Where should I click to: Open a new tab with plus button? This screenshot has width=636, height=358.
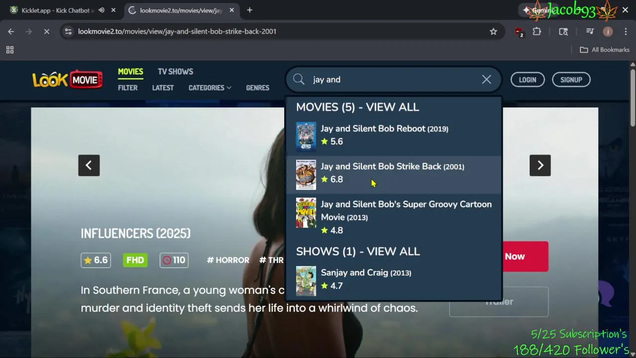[249, 10]
